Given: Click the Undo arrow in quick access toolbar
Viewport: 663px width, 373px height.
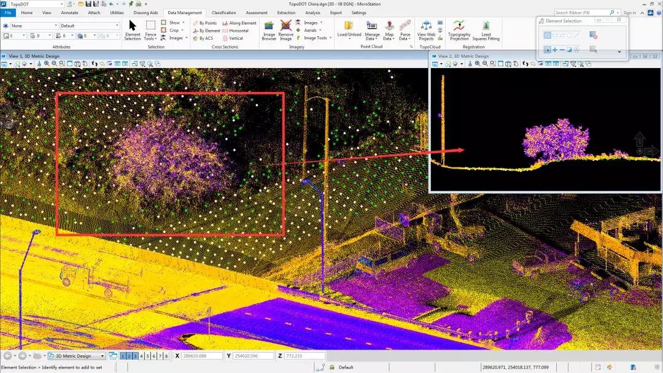Looking at the screenshot, I should coord(112,4).
